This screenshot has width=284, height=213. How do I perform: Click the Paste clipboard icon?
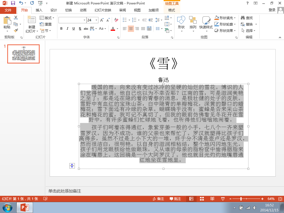point(7,20)
